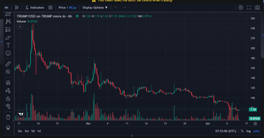Toggle stay in drawing mode pencil-lock
This screenshot has height=138, width=264.
point(8,91)
